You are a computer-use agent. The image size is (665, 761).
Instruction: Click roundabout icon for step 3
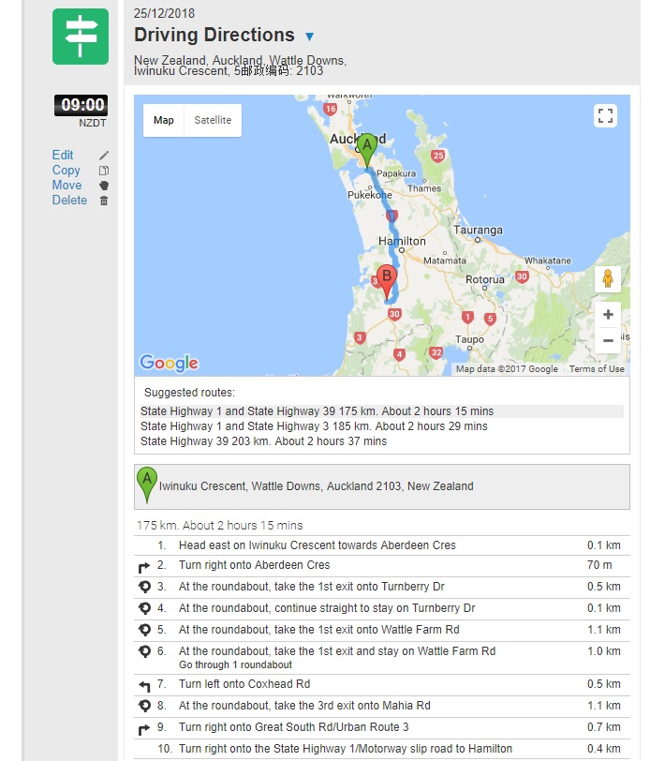click(x=144, y=587)
